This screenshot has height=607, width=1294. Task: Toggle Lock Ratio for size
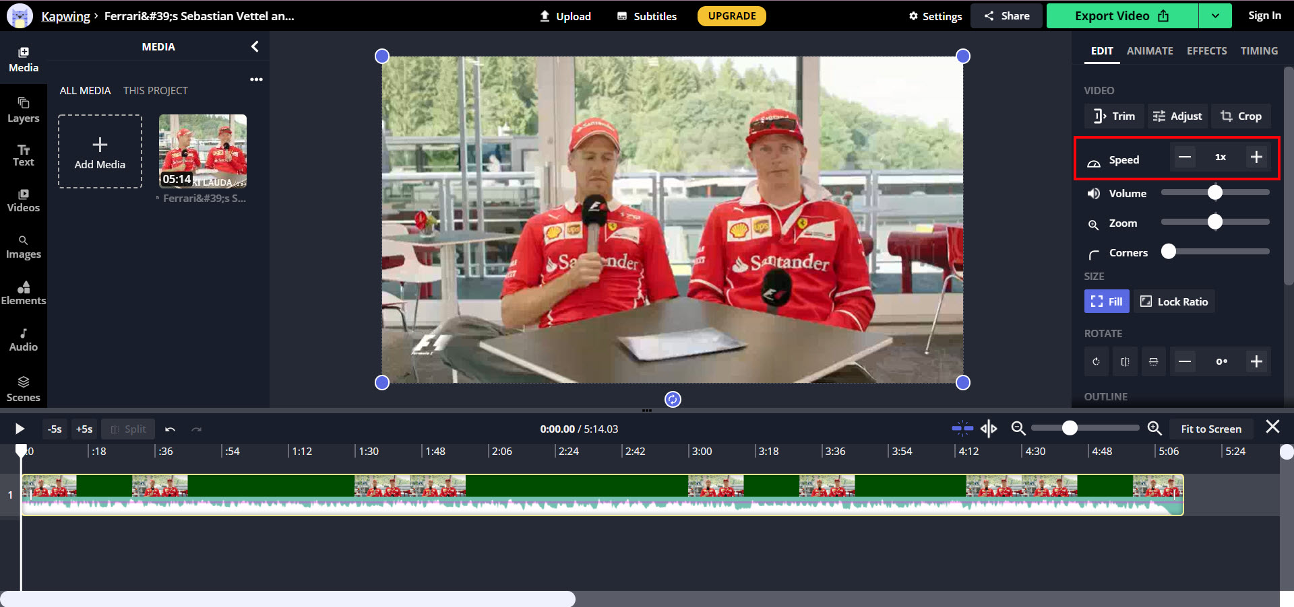click(1173, 301)
